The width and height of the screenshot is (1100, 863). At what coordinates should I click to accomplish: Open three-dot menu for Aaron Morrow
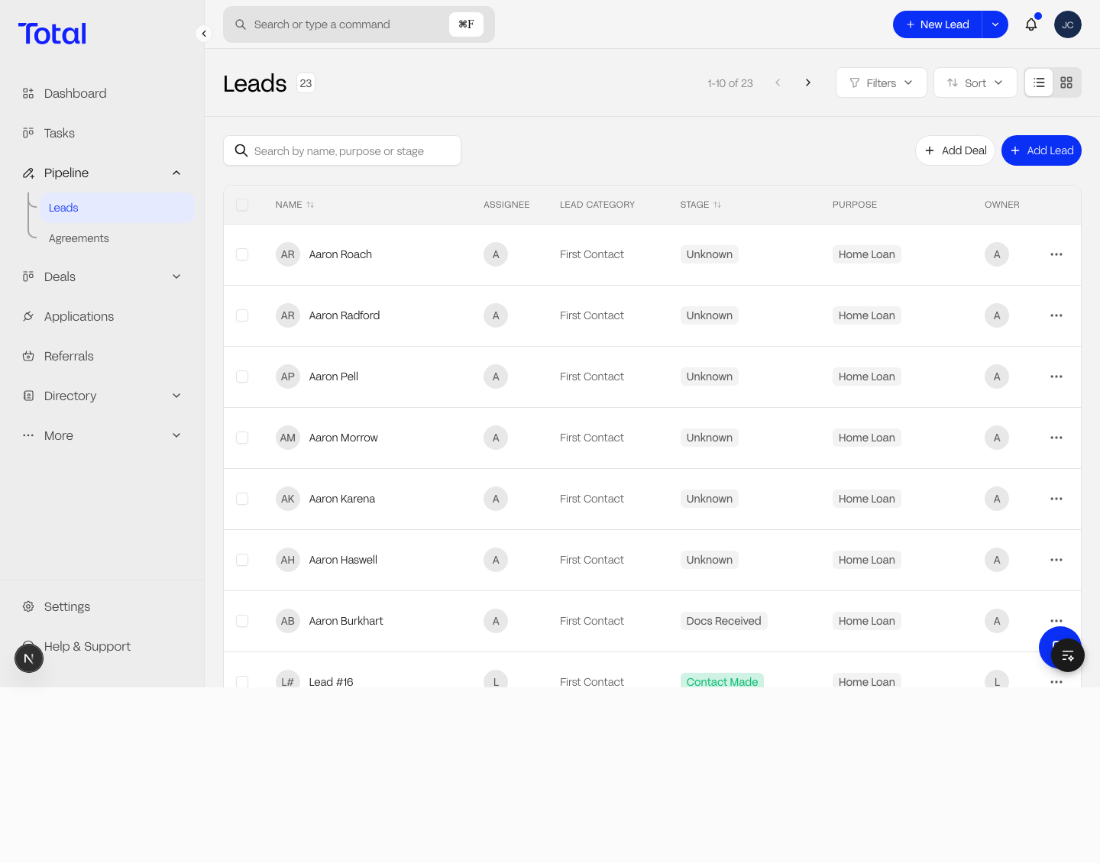[1056, 438]
